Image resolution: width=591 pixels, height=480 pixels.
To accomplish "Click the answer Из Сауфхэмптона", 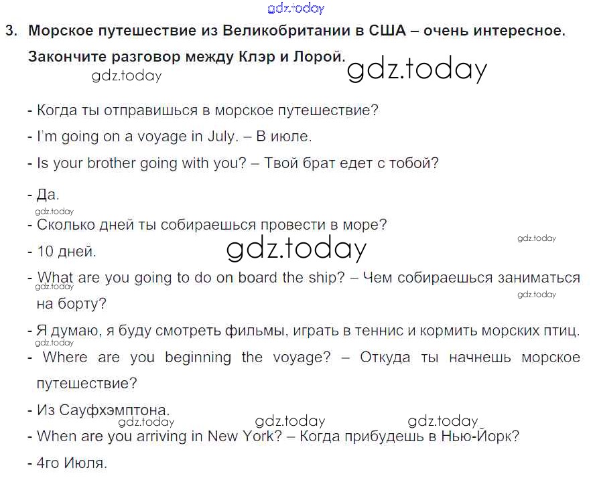I will [103, 410].
